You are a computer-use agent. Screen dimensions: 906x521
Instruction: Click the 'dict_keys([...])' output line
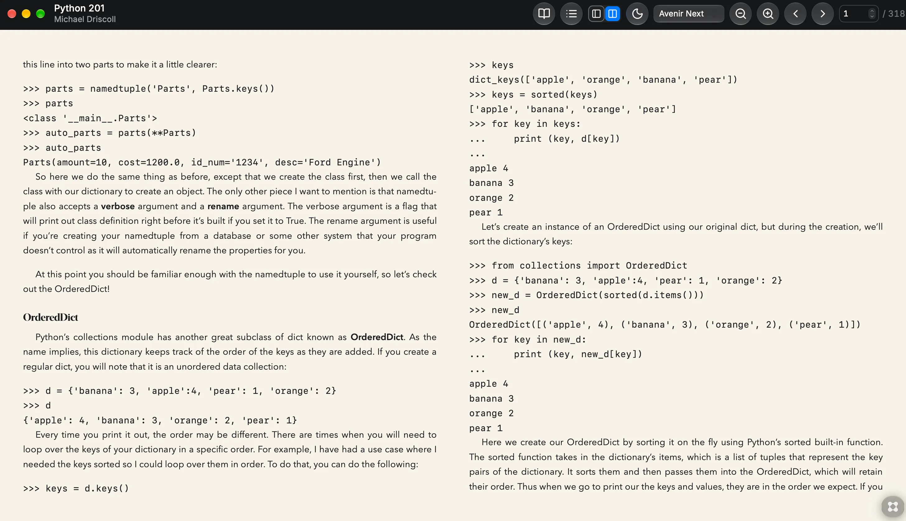[x=603, y=80]
